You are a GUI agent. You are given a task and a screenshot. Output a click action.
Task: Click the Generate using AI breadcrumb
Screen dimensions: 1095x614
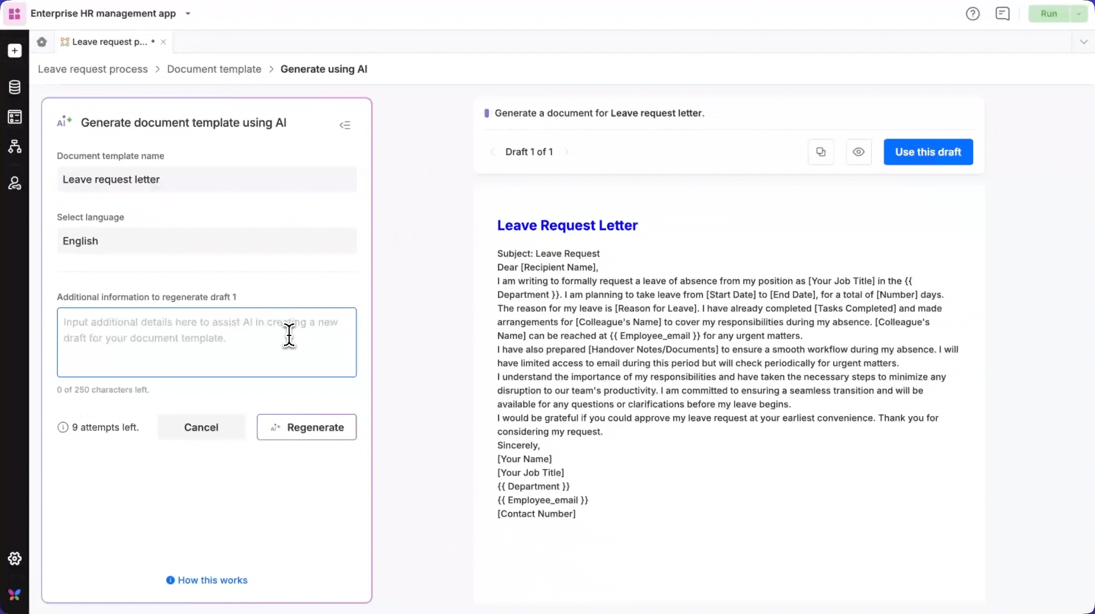coord(324,69)
